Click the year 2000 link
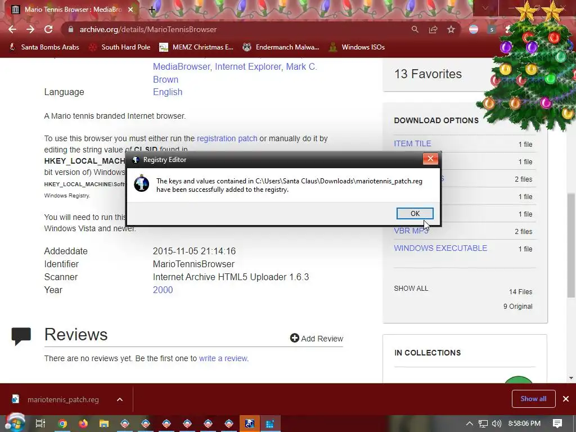 pos(163,290)
